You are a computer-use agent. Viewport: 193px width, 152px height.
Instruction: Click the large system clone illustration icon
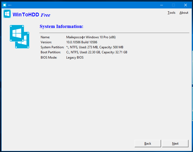pyautogui.click(x=20, y=37)
